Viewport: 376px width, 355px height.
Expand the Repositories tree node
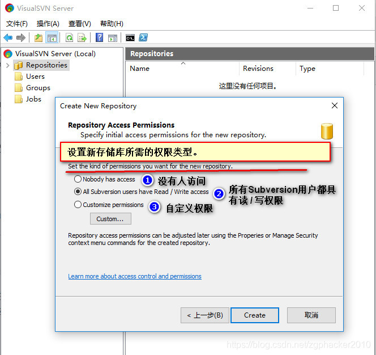pos(7,65)
